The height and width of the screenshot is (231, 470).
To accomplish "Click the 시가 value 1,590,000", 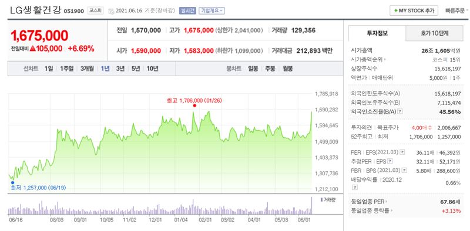I will (146, 51).
